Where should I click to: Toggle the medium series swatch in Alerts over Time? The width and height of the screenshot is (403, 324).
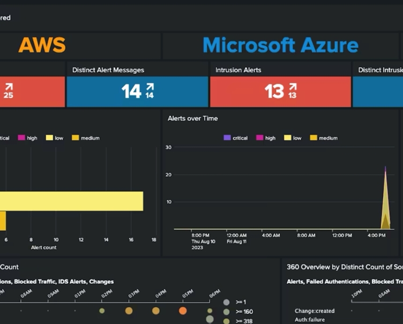pyautogui.click(x=314, y=138)
